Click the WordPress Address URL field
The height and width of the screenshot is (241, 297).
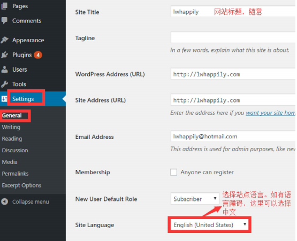pyautogui.click(x=233, y=74)
